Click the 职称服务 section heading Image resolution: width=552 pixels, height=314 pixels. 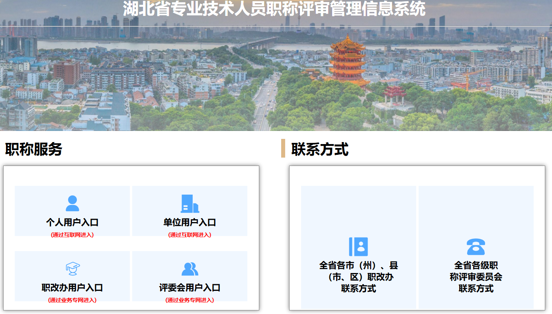coord(33,149)
